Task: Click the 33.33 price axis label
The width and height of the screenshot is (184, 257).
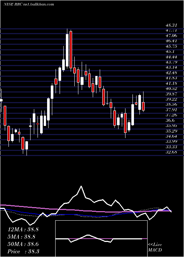Action: [171, 147]
